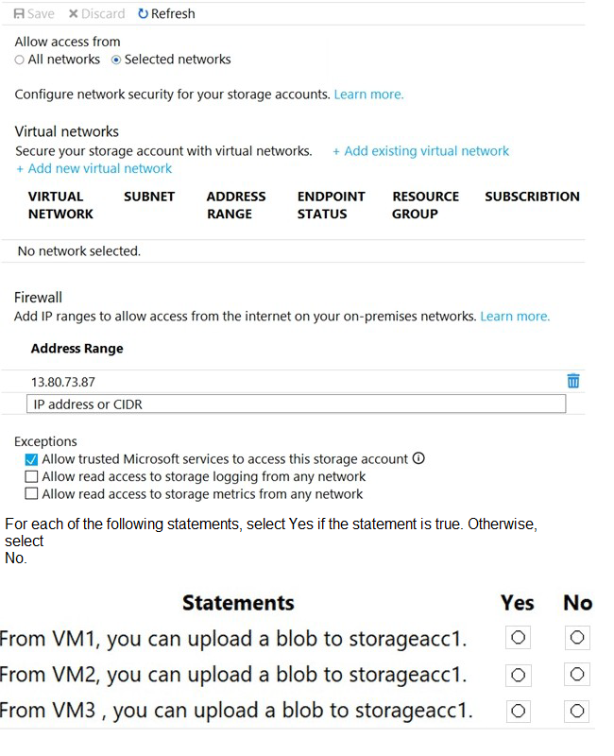Image resolution: width=614 pixels, height=756 pixels.
Task: Open Learn more link for network security
Action: pyautogui.click(x=368, y=94)
